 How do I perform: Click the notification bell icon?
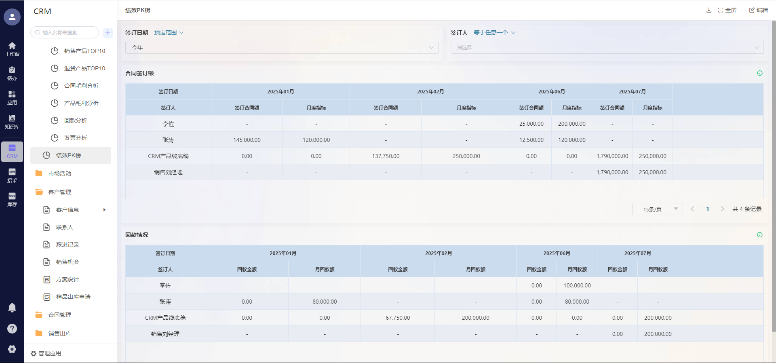click(x=12, y=308)
